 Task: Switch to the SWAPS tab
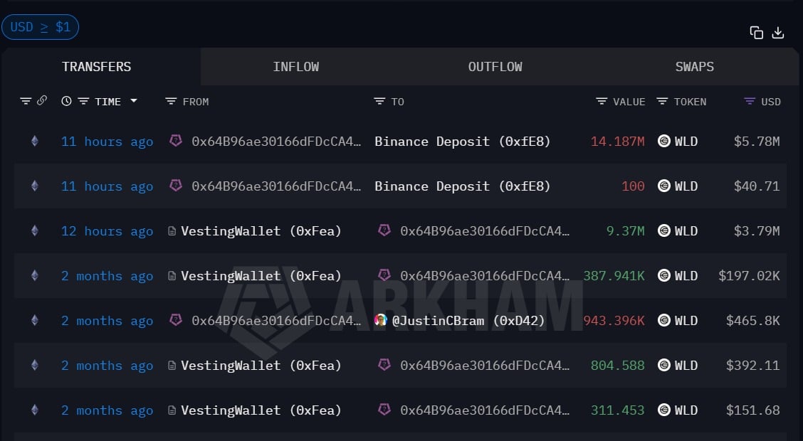point(694,66)
